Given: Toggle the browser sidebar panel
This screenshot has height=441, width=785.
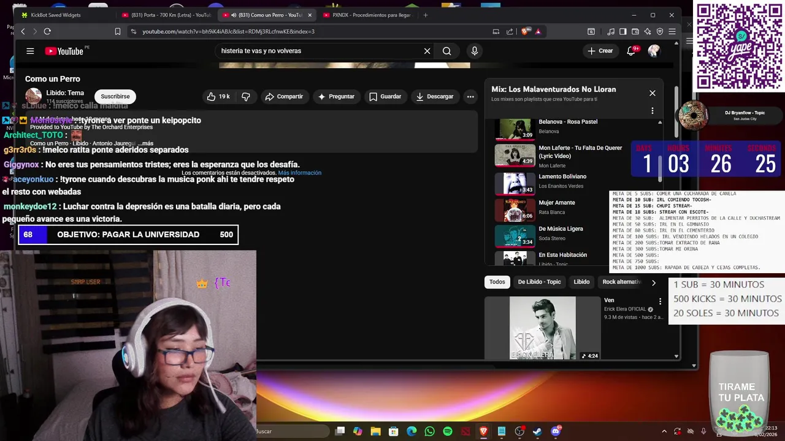Looking at the screenshot, I should 623,31.
